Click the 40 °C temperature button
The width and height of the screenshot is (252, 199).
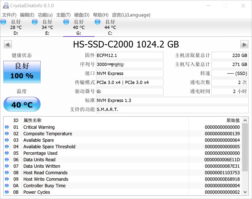(x=22, y=104)
